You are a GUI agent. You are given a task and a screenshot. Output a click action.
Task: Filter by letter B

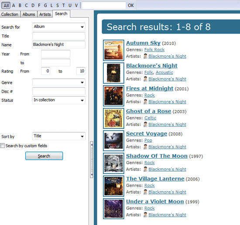[x=20, y=6]
